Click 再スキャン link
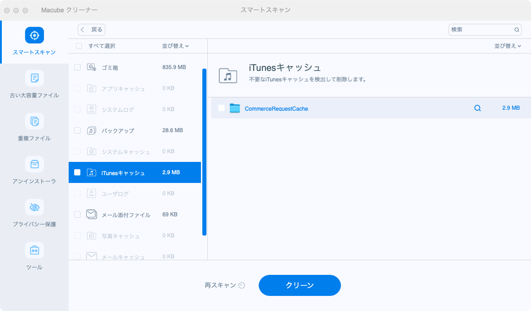Image resolution: width=531 pixels, height=311 pixels. coord(220,285)
